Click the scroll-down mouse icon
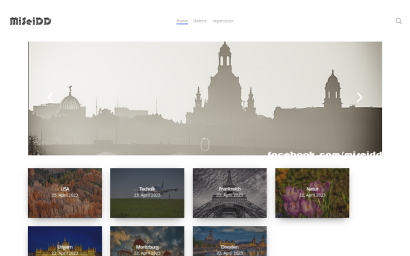Viewport: 410px width, 256px height. (205, 145)
